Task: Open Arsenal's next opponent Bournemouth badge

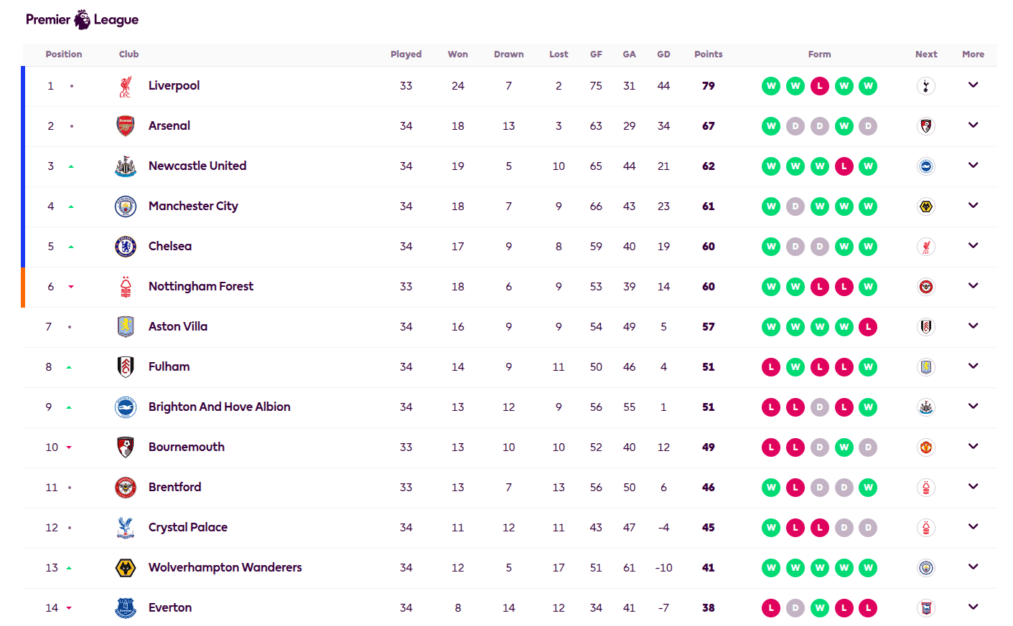Action: click(926, 126)
